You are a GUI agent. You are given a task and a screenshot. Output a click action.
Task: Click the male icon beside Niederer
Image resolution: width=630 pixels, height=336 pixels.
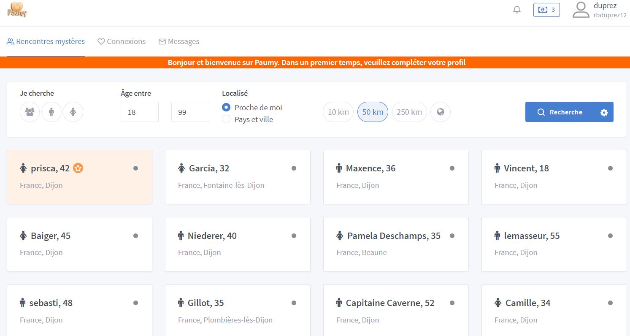181,236
